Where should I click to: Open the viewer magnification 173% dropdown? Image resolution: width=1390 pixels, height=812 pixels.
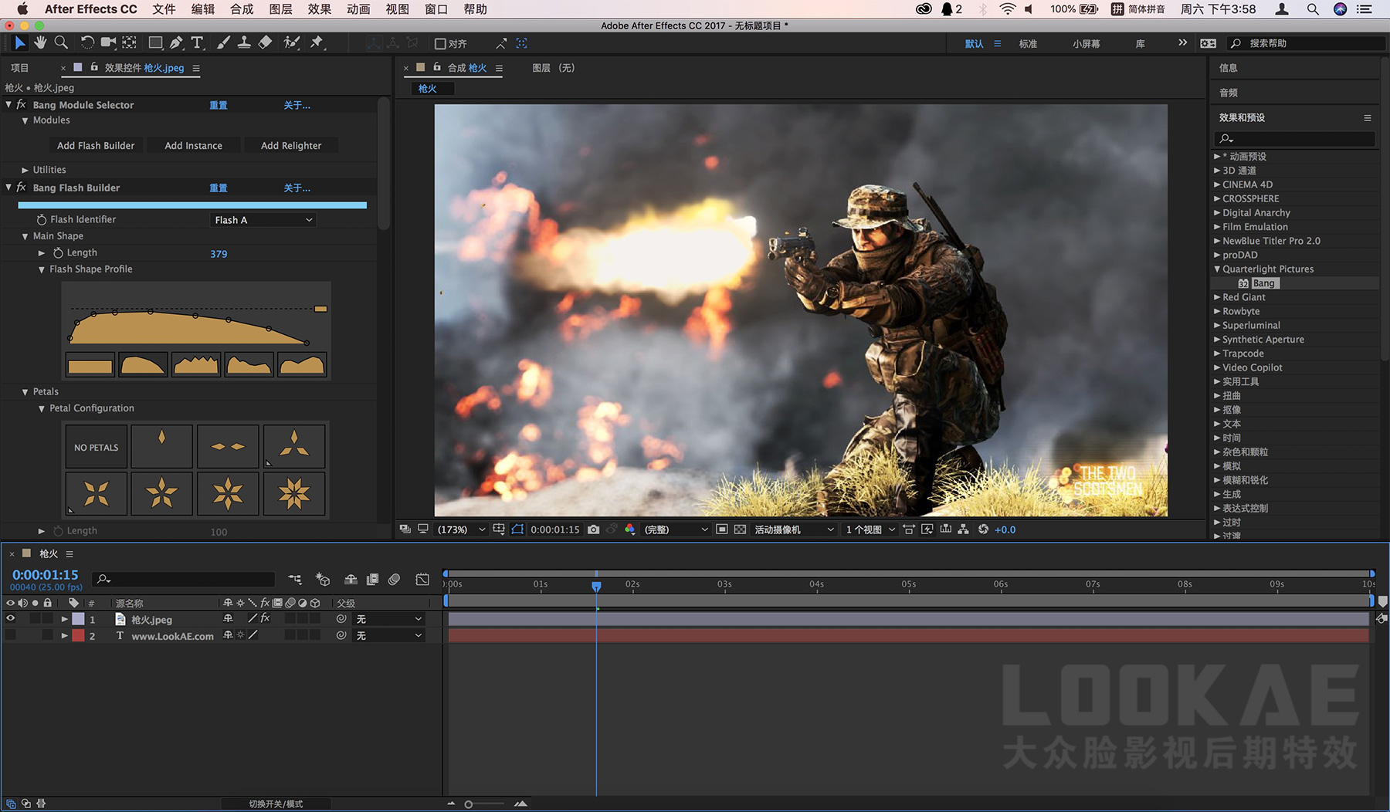click(x=461, y=529)
